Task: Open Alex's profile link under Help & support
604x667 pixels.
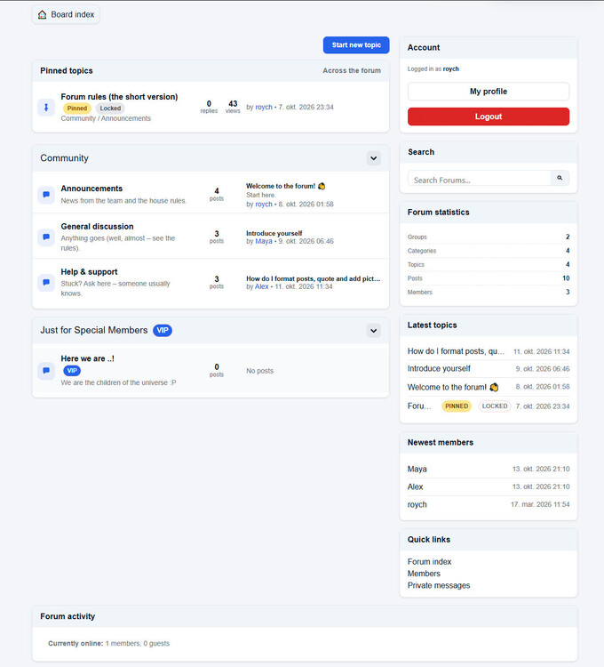Action: click(262, 286)
